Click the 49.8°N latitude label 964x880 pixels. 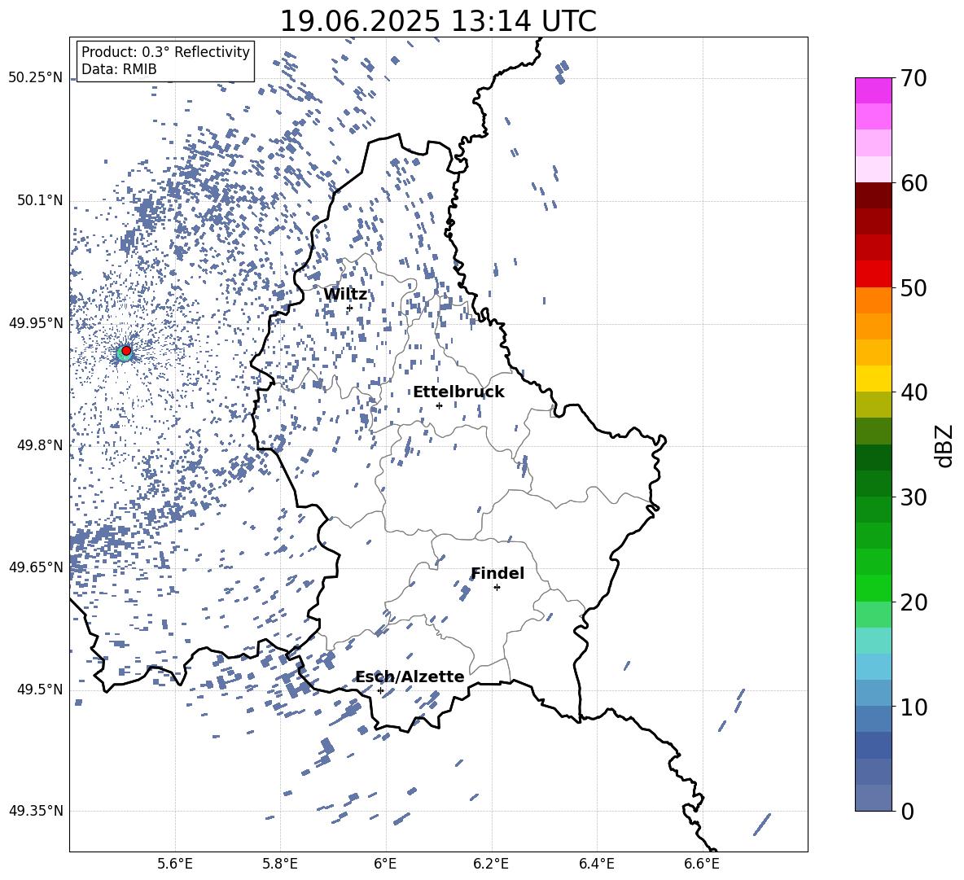39,445
